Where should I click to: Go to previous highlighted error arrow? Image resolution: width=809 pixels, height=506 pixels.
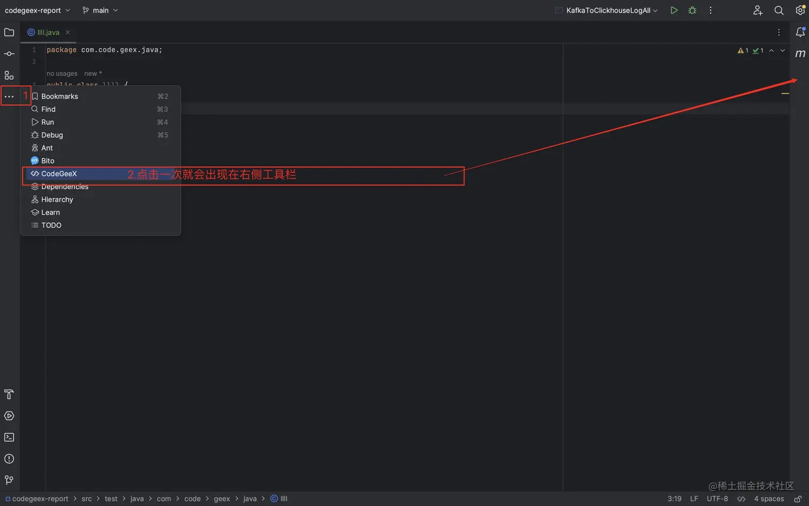pos(771,50)
